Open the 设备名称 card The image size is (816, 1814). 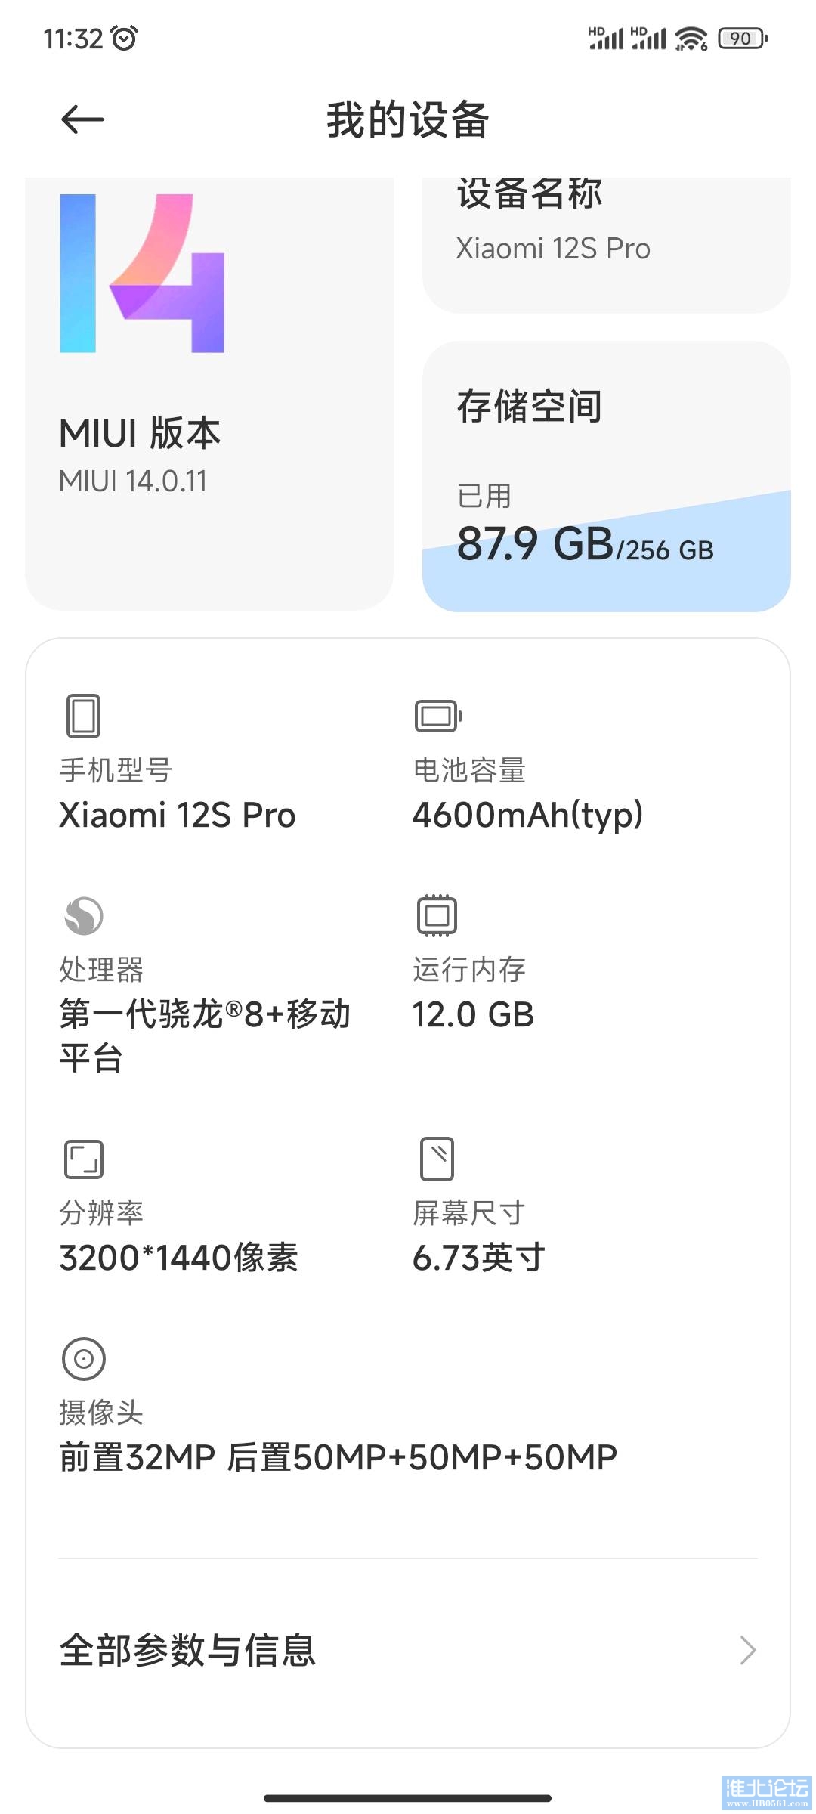point(606,242)
